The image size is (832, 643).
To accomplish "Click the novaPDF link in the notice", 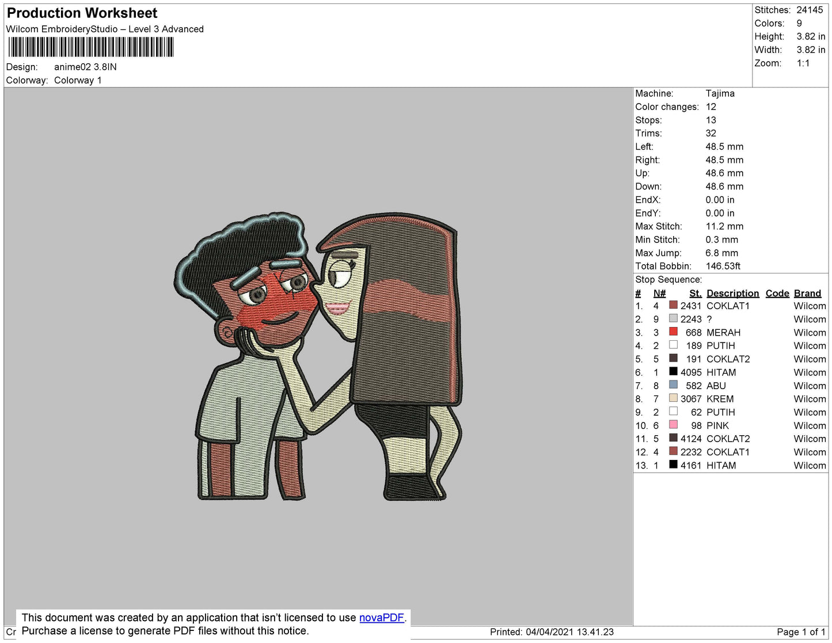I will point(382,618).
